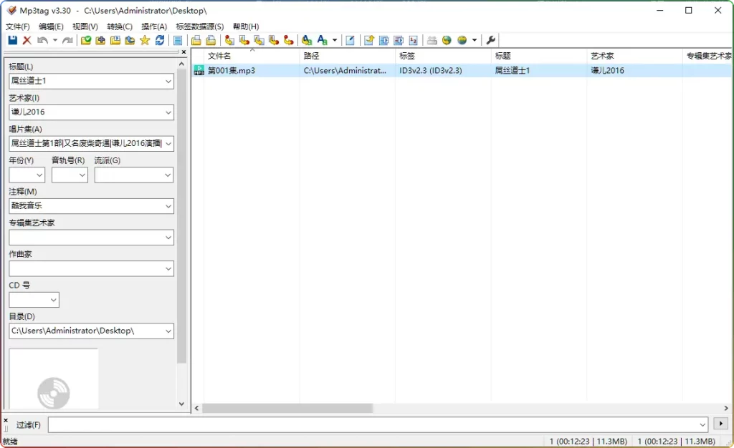The width and height of the screenshot is (734, 448).
Task: Sort by the 标签 column header
Action: coord(443,56)
